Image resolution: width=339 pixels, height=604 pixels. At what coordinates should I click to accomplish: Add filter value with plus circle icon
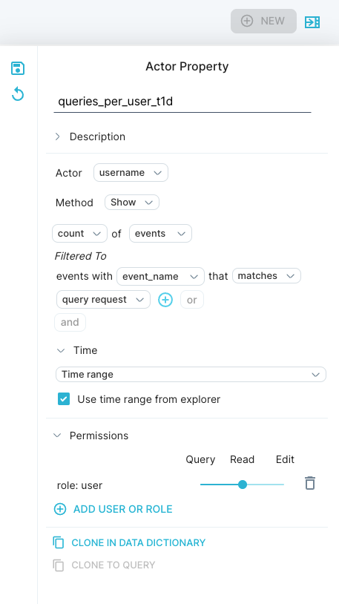[x=165, y=300]
